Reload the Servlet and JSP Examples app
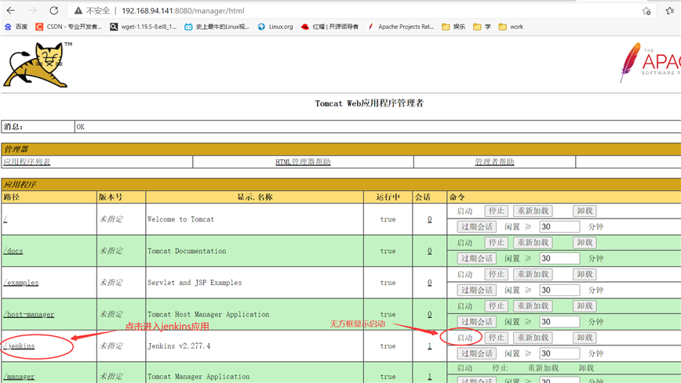The height and width of the screenshot is (383, 681). coord(533,274)
